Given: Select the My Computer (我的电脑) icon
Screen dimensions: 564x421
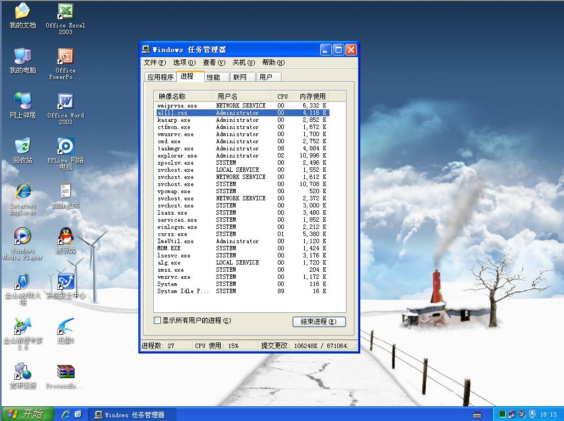Looking at the screenshot, I should coord(23,60).
